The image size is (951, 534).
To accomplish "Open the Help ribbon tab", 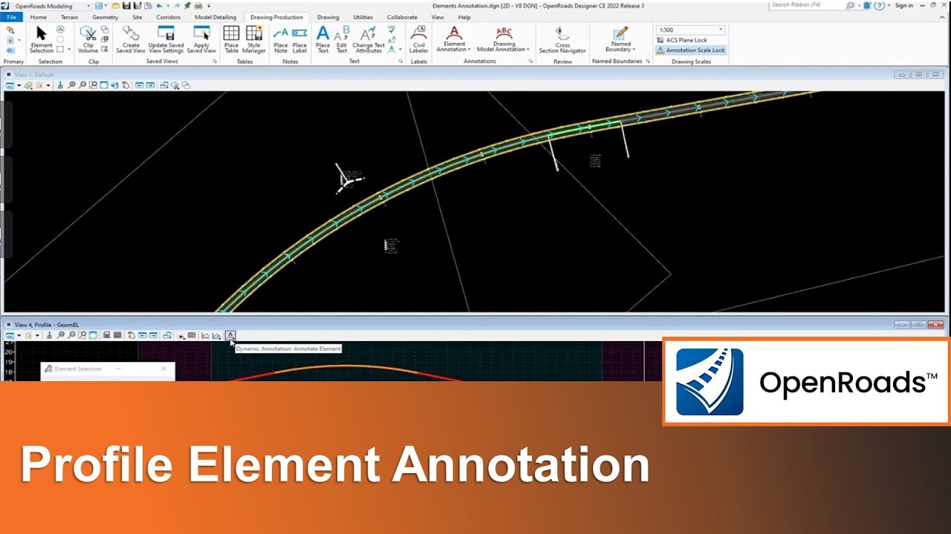I will pyautogui.click(x=464, y=17).
